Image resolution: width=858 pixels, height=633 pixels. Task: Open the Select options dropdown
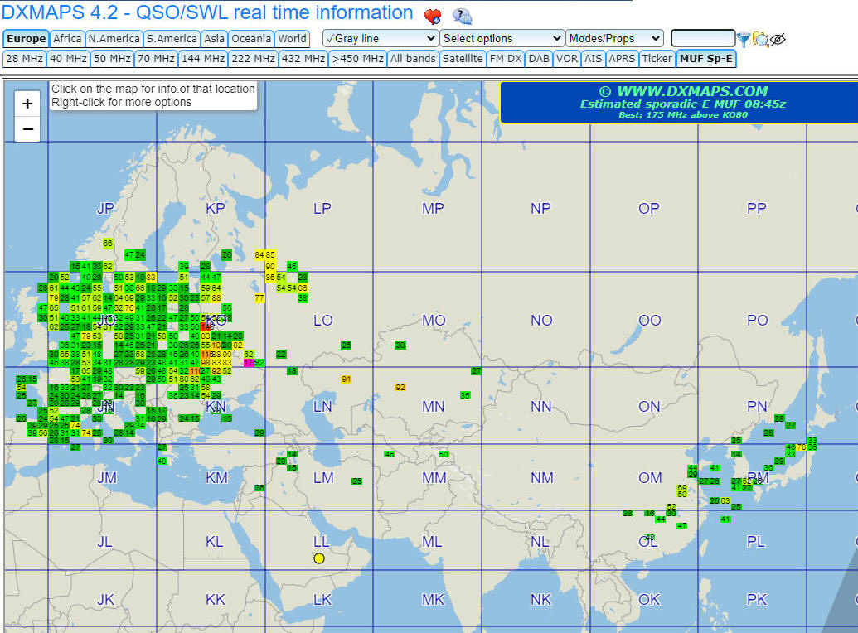502,38
